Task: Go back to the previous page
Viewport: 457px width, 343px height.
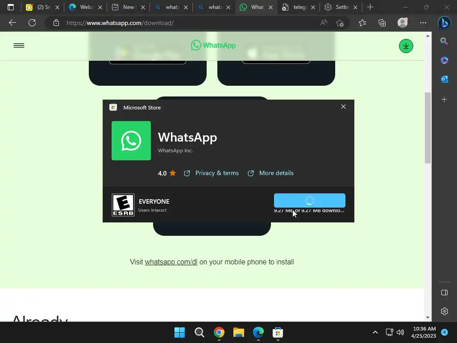Action: [x=12, y=23]
